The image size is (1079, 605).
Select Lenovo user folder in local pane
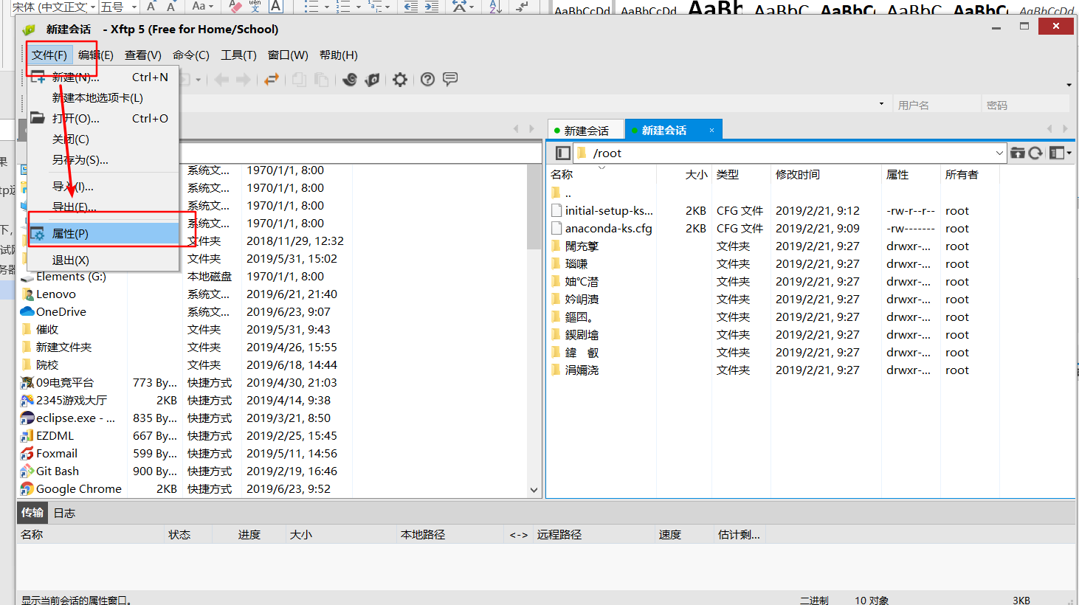55,294
